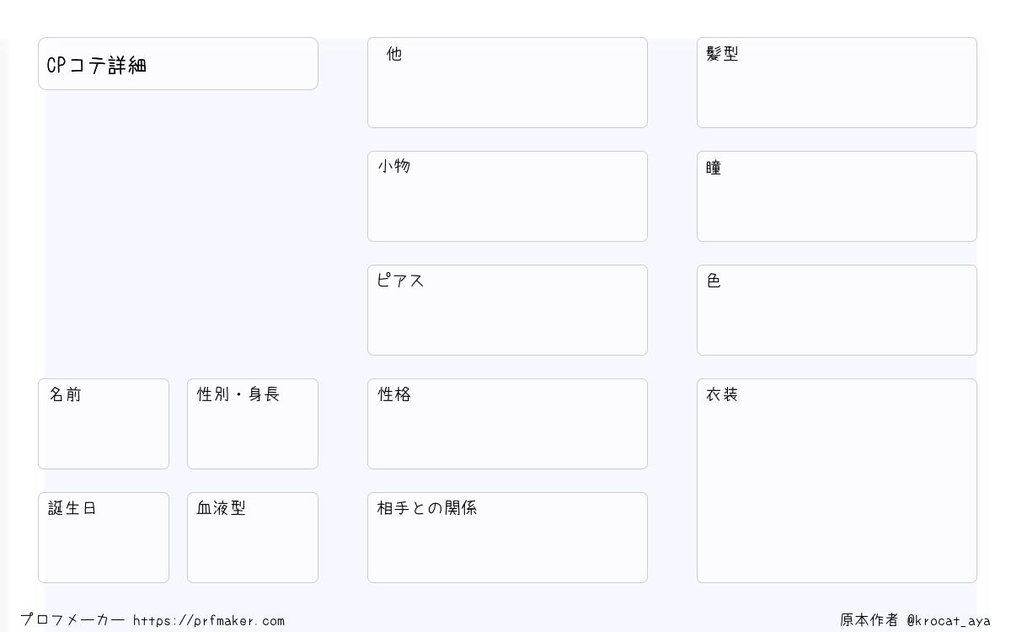Click the 衣装 label text
Image resolution: width=1011 pixels, height=632 pixels.
pos(722,394)
